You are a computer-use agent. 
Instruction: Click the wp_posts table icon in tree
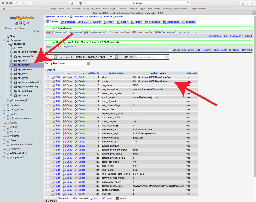[16, 74]
